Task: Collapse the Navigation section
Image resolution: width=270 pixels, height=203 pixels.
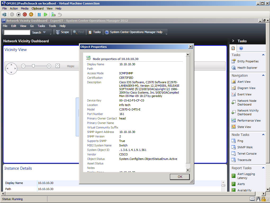Action: click(263, 75)
